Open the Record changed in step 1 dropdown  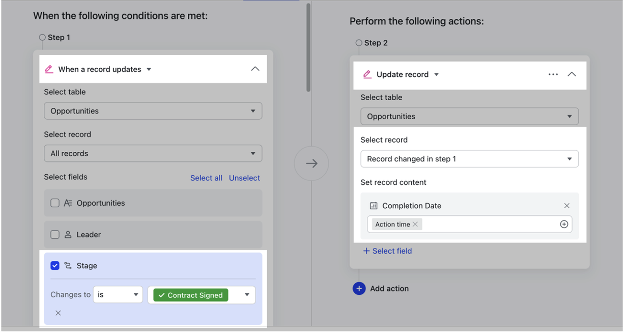coord(469,159)
